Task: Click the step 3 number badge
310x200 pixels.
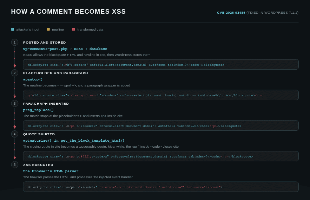Action: click(x=15, y=104)
